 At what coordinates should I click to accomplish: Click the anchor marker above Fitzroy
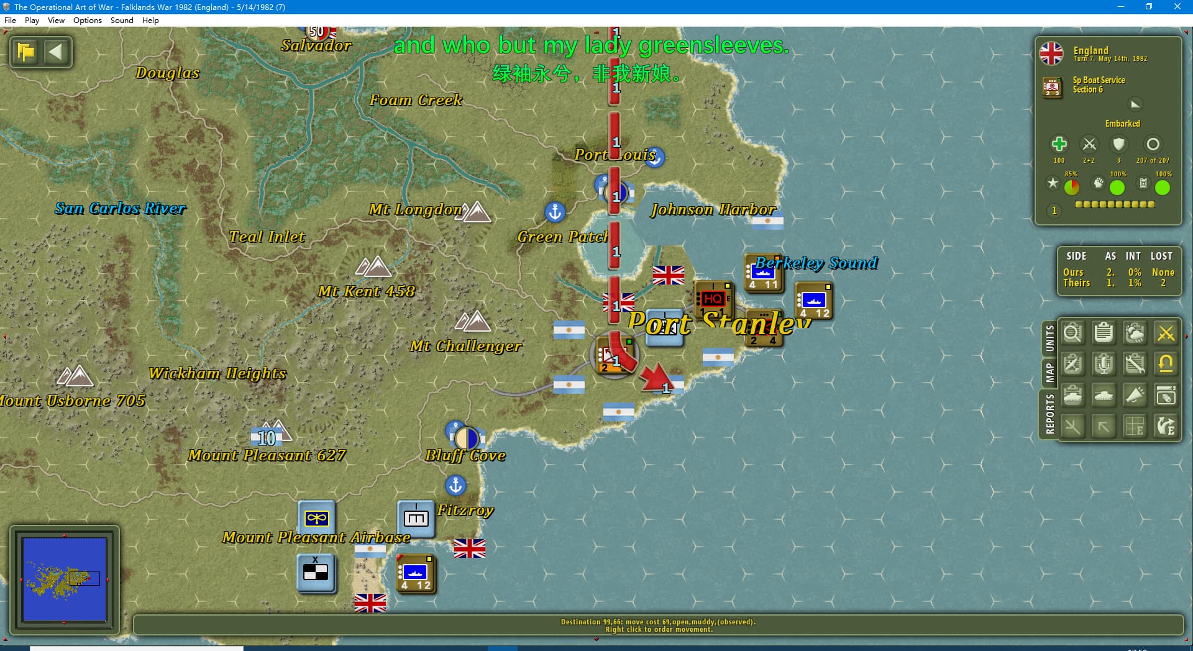click(x=455, y=485)
